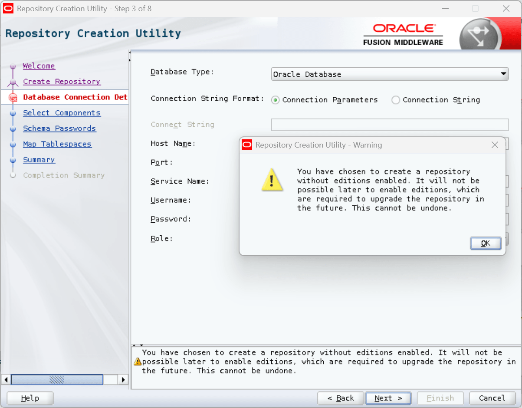522x408 pixels.
Task: Click the Oracle Fusion Middleware logo
Action: (x=403, y=34)
